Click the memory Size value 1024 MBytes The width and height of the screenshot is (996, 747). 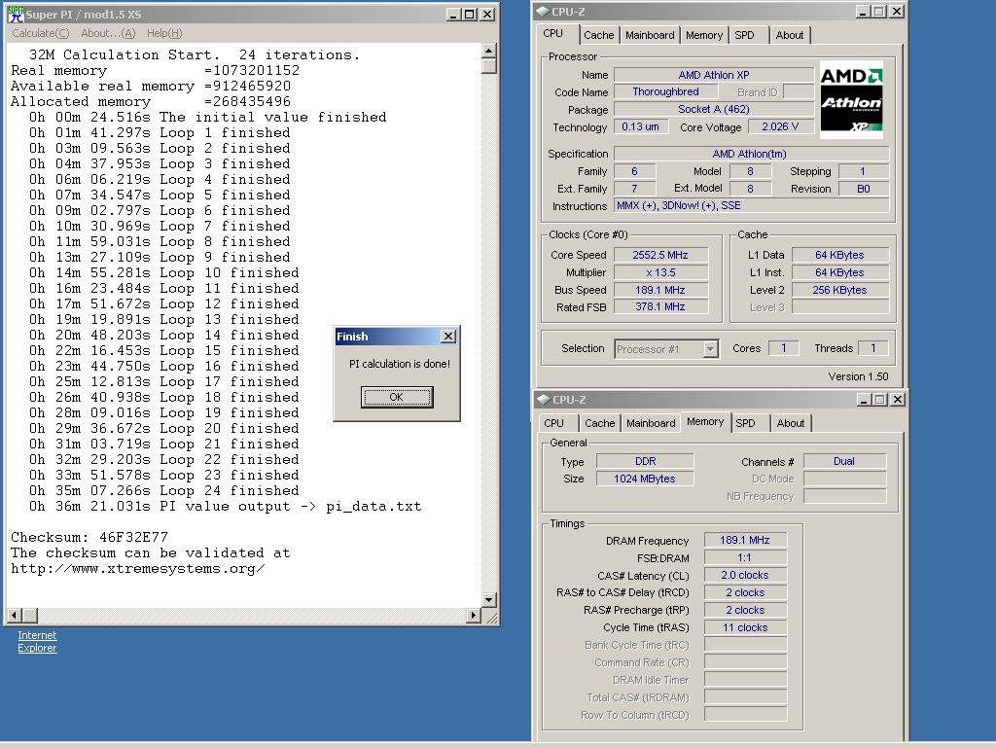click(x=646, y=479)
